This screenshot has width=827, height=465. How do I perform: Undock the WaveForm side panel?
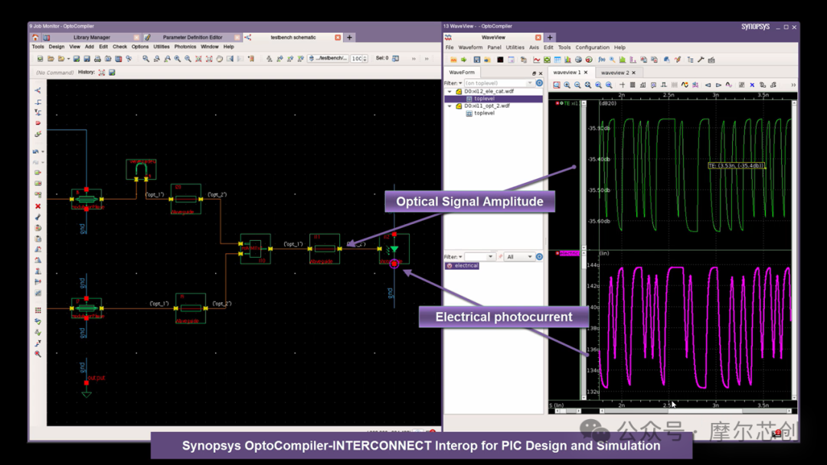tap(534, 73)
